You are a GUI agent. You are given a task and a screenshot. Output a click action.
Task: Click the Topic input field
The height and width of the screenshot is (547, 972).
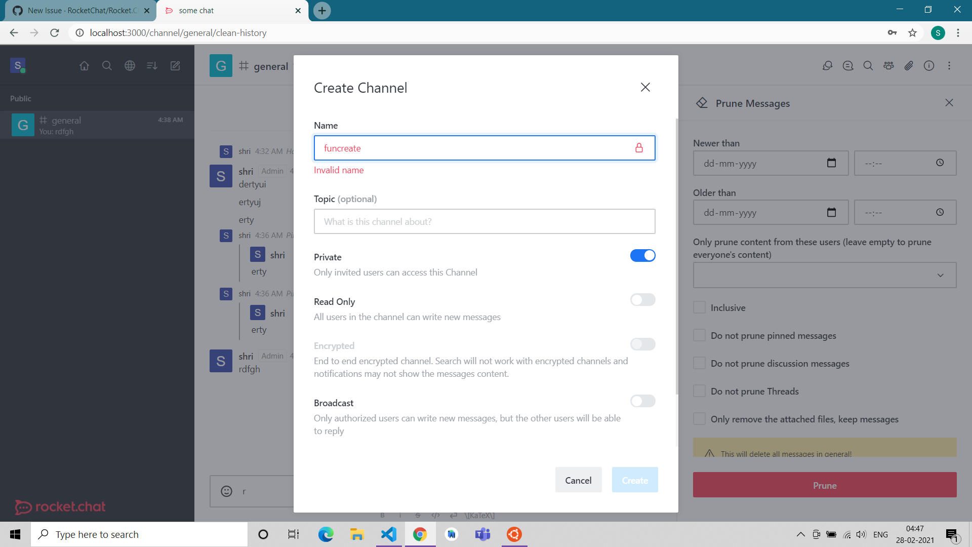484,222
